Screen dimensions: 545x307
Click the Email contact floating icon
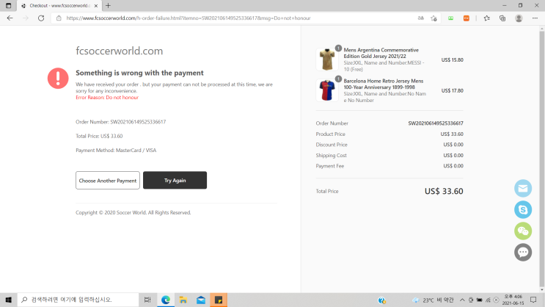coord(523,188)
